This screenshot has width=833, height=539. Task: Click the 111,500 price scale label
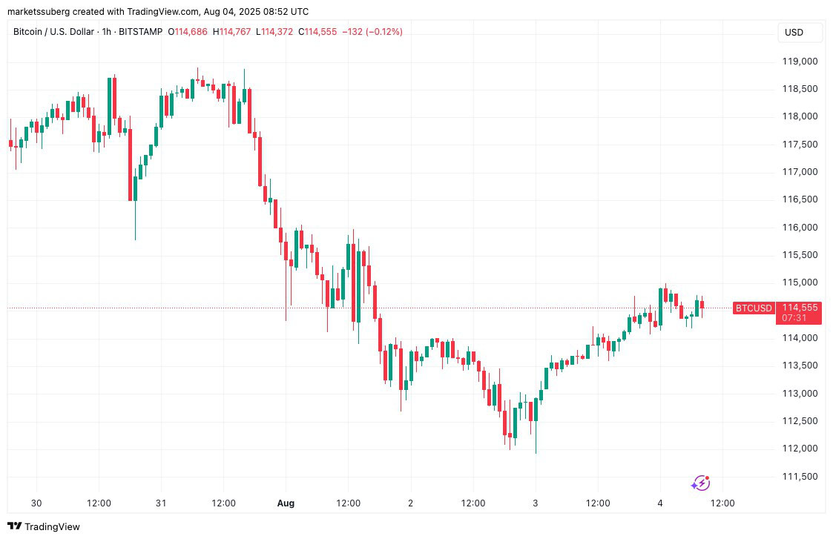pyautogui.click(x=800, y=476)
